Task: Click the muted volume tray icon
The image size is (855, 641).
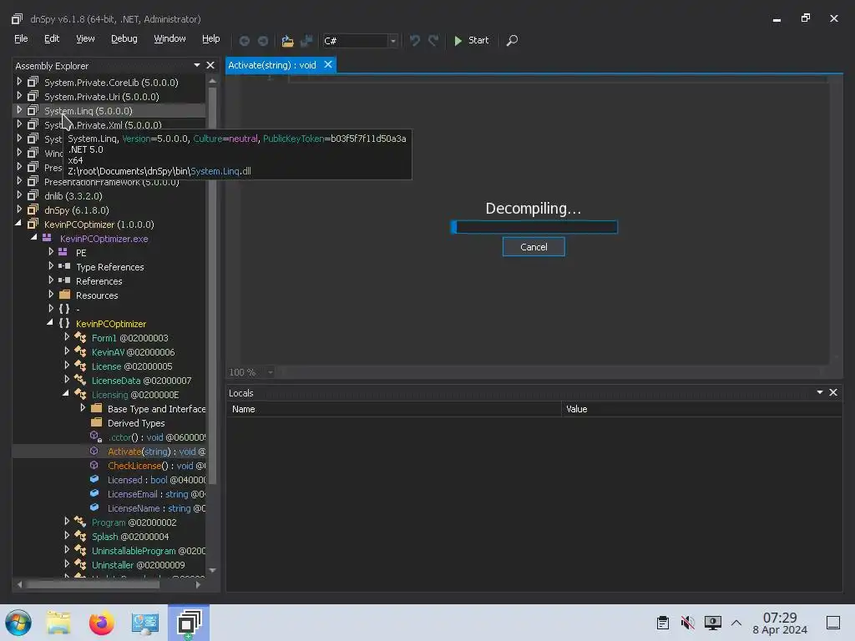Action: click(x=688, y=623)
